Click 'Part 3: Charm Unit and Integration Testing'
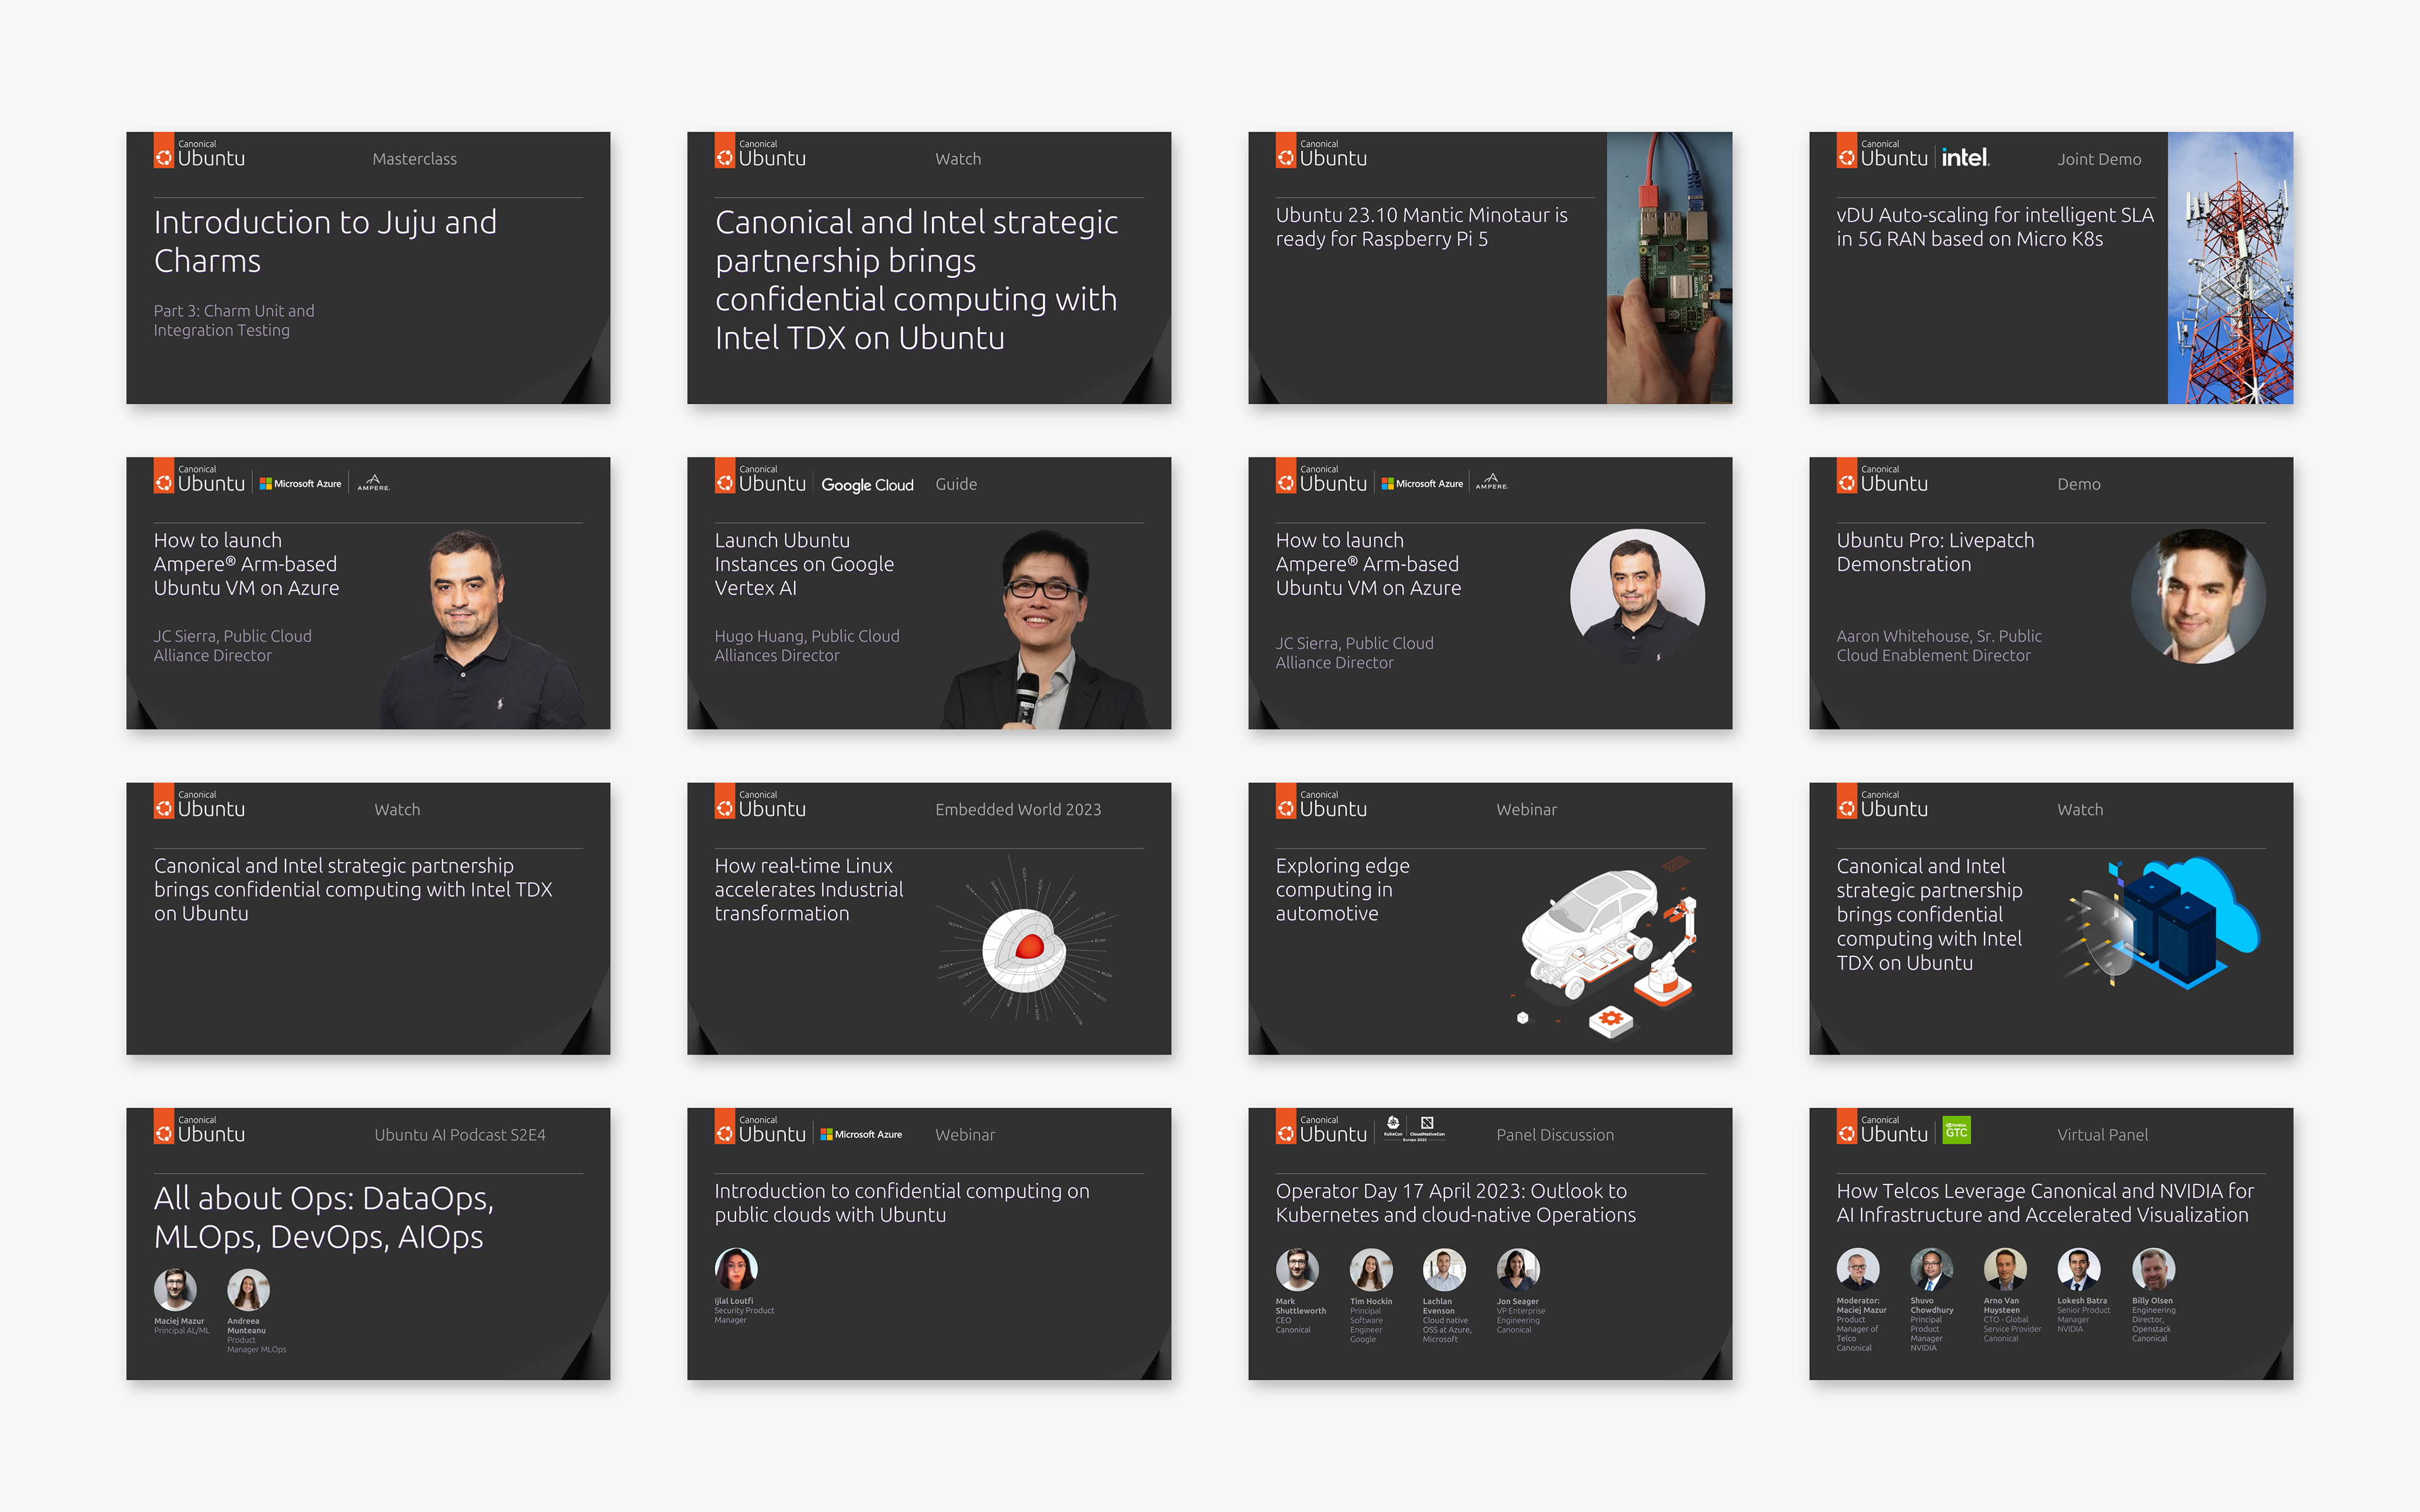This screenshot has width=2420, height=1512. click(234, 320)
